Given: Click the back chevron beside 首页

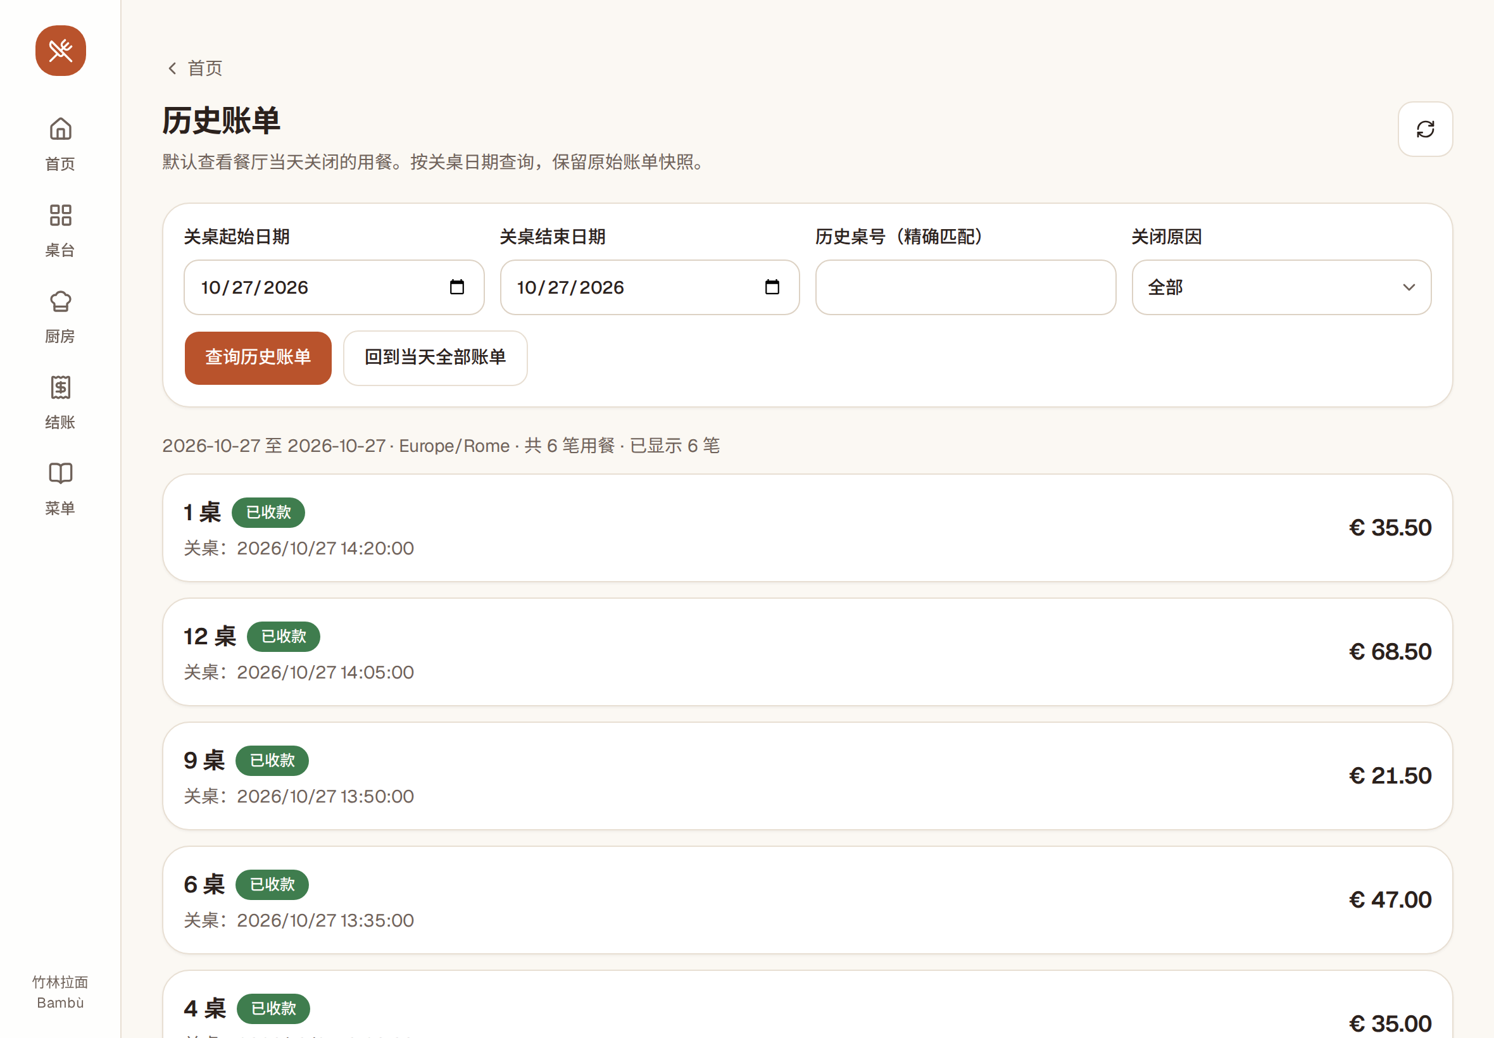Looking at the screenshot, I should 172,68.
